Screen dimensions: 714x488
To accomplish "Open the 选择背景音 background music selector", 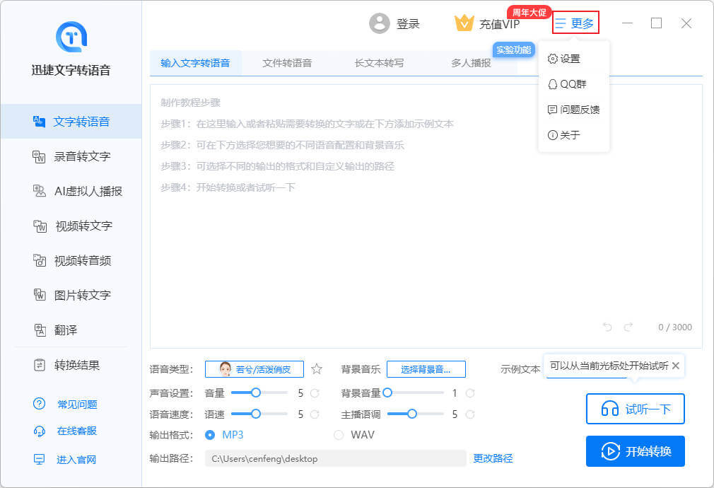I will 426,368.
